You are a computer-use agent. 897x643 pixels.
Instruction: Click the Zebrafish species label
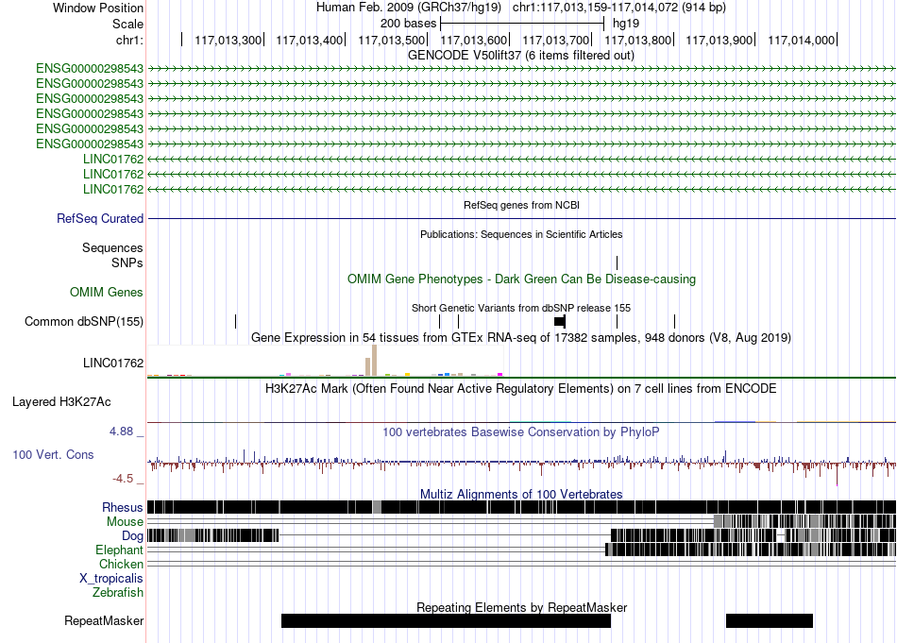[118, 593]
